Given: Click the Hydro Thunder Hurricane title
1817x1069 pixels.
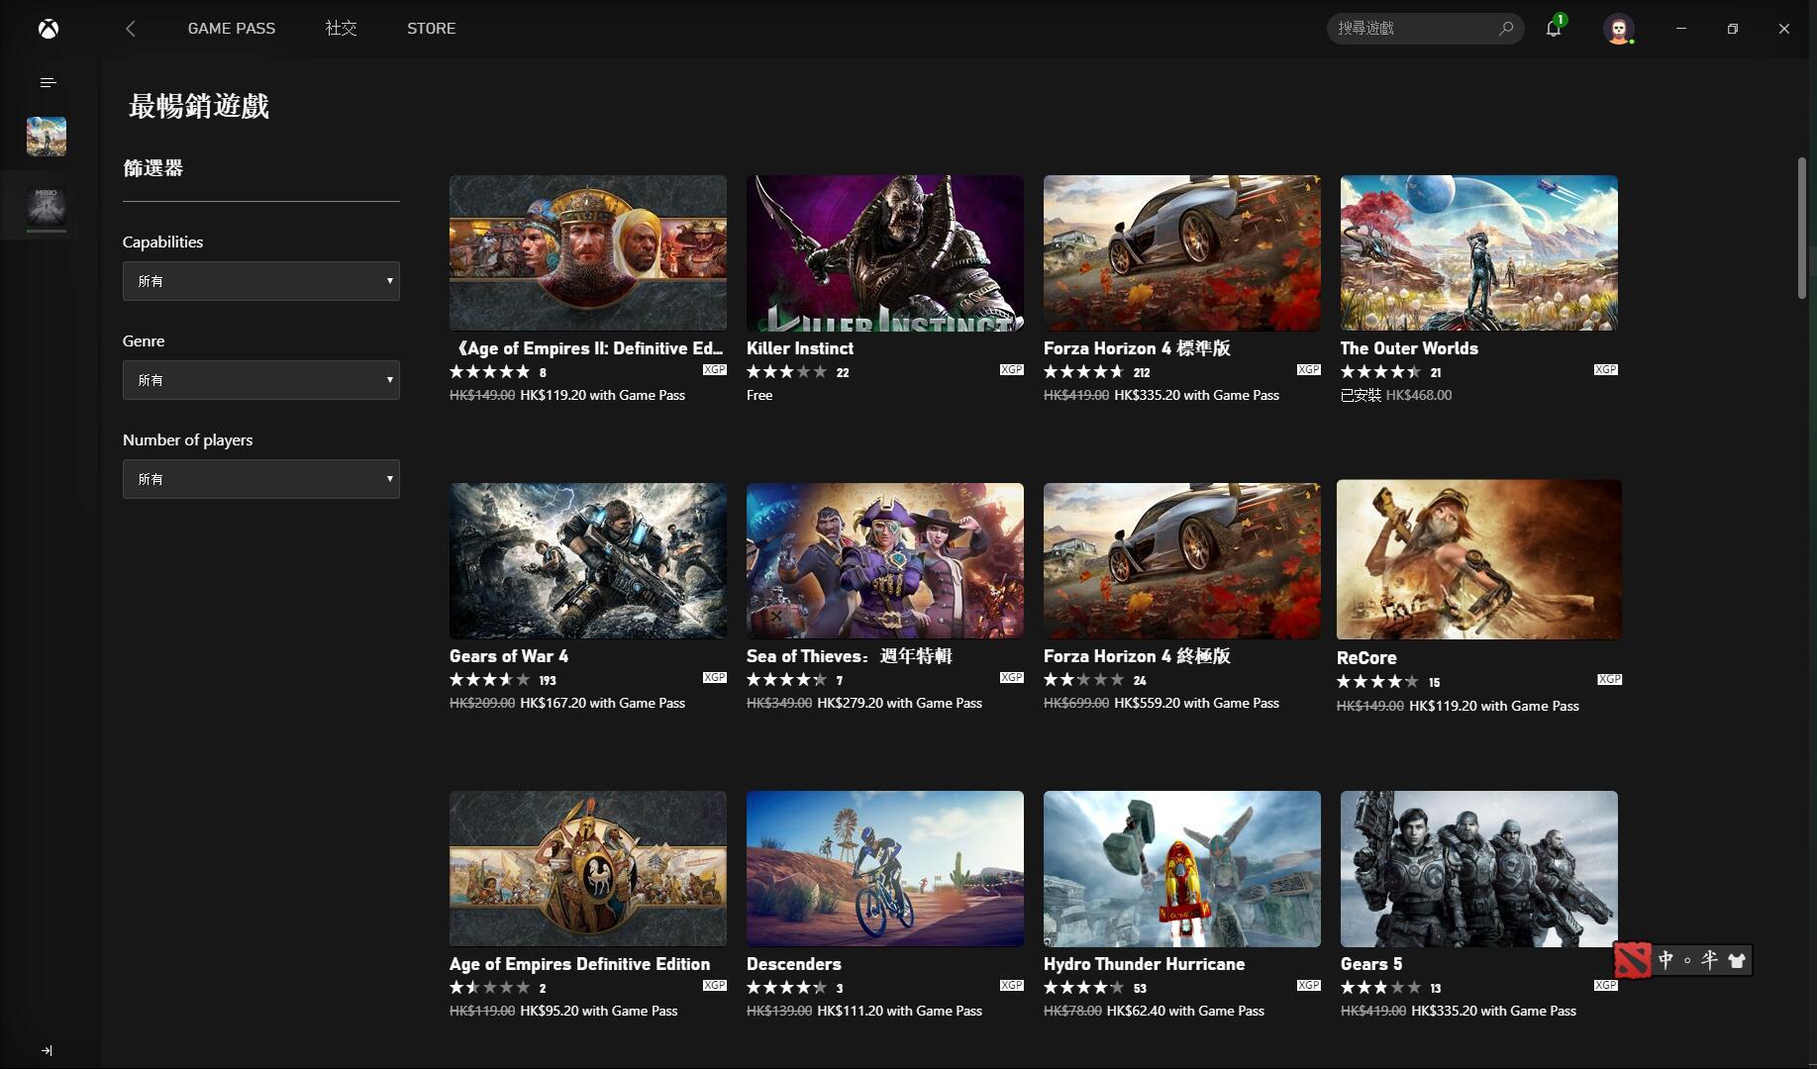Looking at the screenshot, I should click(x=1144, y=964).
